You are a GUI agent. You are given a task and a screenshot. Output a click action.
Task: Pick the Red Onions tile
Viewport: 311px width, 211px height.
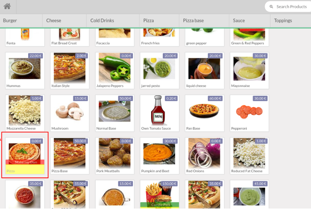pyautogui.click(x=205, y=156)
